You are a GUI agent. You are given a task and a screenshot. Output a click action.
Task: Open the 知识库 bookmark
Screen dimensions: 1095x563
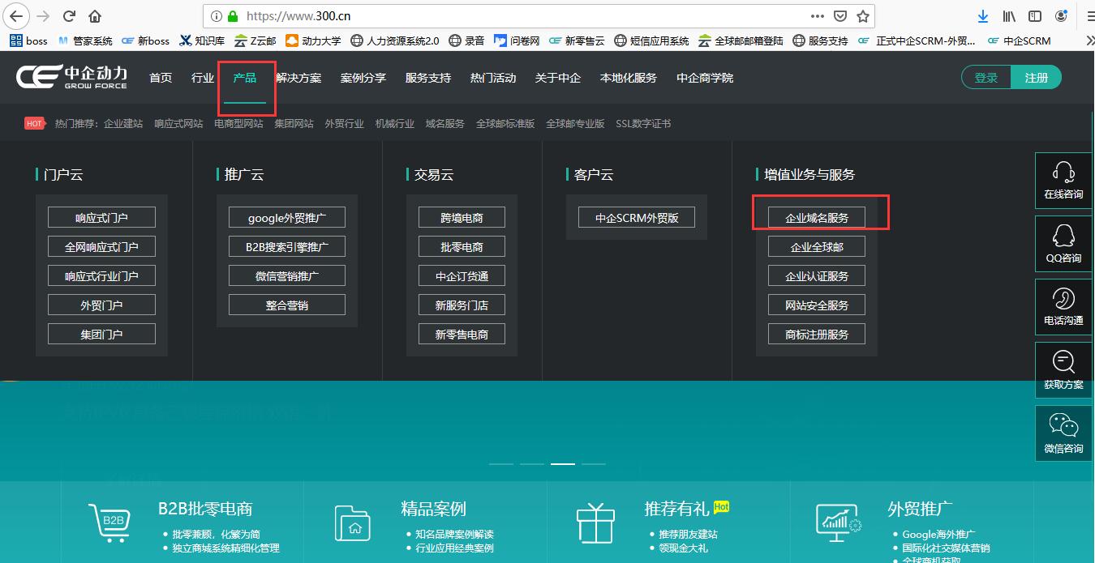click(x=202, y=41)
